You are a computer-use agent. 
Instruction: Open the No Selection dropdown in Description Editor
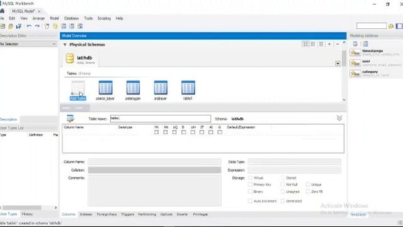[28, 44]
